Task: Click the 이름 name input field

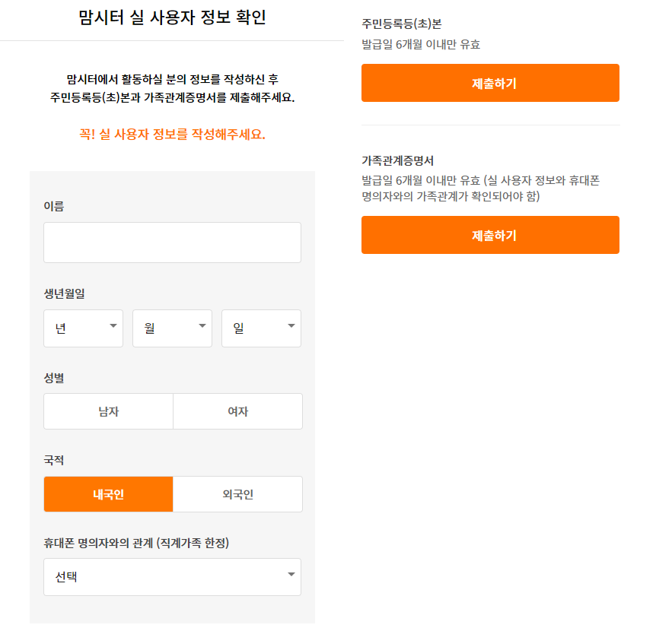Action: click(172, 243)
